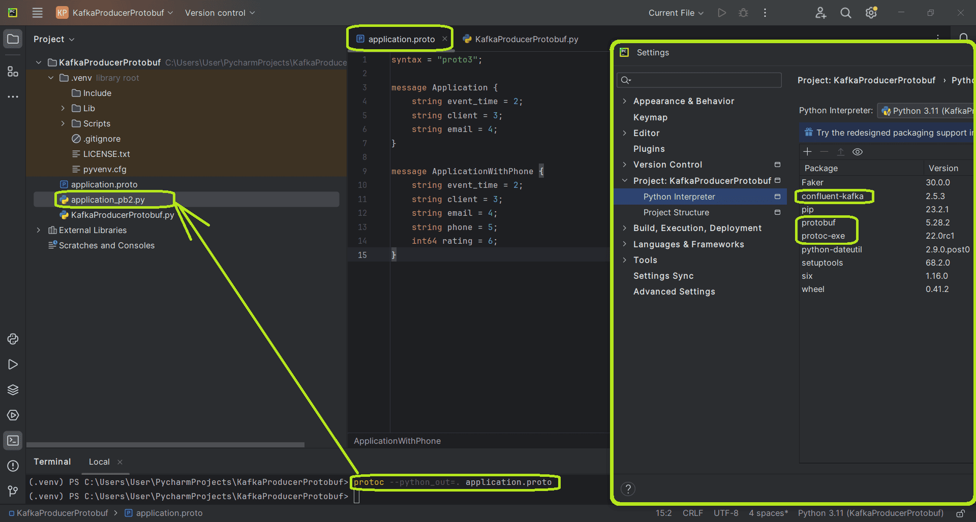Open the Structure tool window icon

[x=13, y=72]
